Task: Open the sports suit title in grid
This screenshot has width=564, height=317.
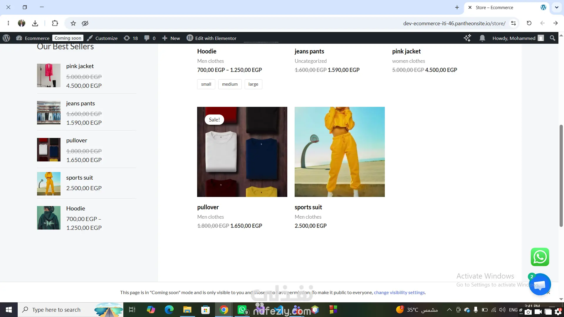Action: coord(308,207)
